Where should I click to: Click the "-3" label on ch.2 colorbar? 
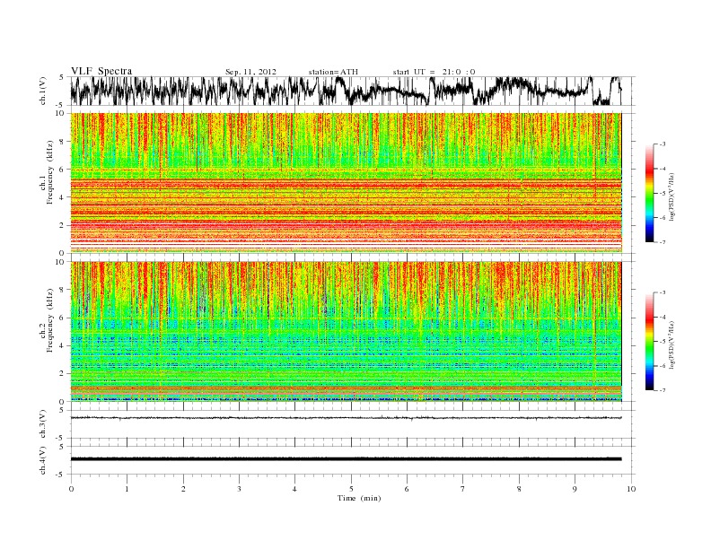(663, 292)
